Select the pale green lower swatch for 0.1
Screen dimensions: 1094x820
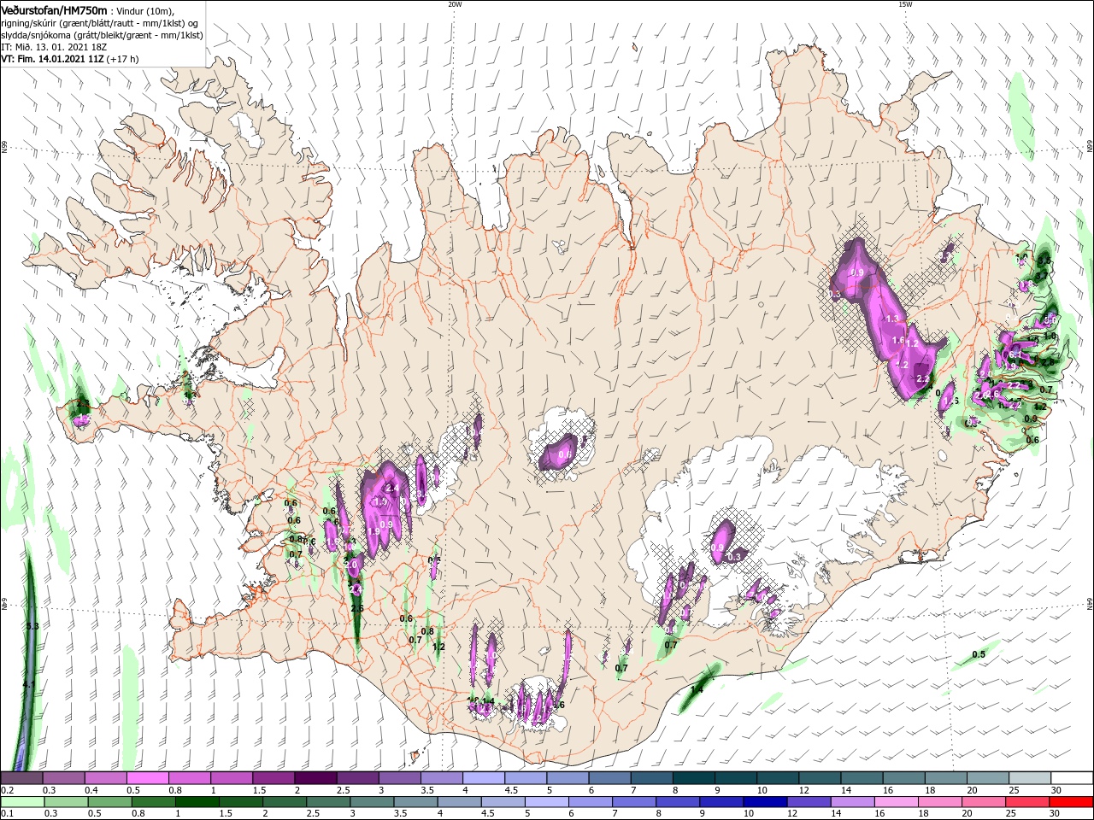point(22,802)
